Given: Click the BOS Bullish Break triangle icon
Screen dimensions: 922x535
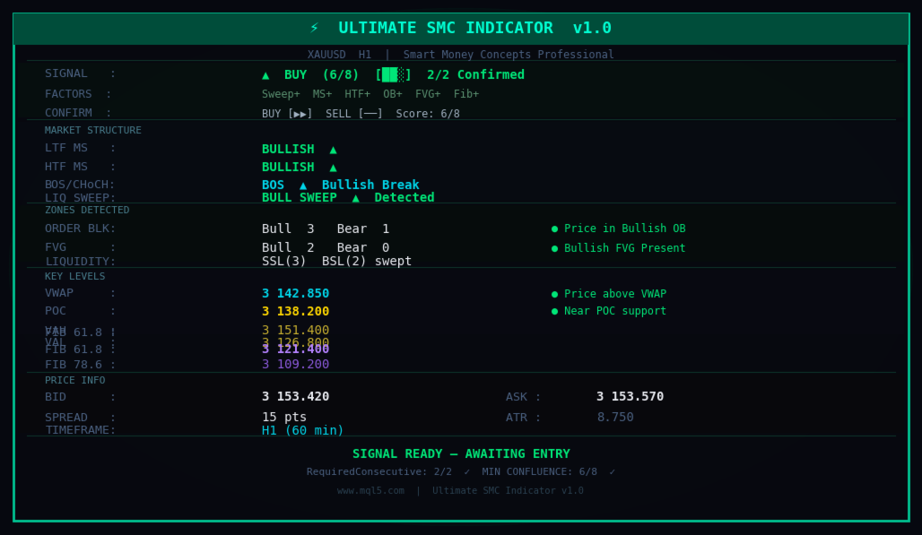Looking at the screenshot, I should [303, 186].
